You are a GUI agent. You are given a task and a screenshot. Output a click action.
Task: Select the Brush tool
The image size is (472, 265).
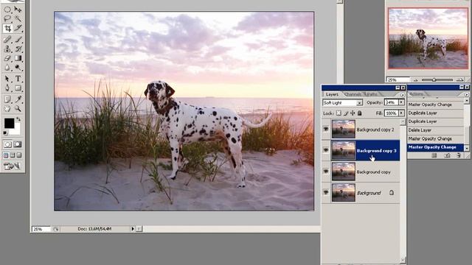click(18, 39)
